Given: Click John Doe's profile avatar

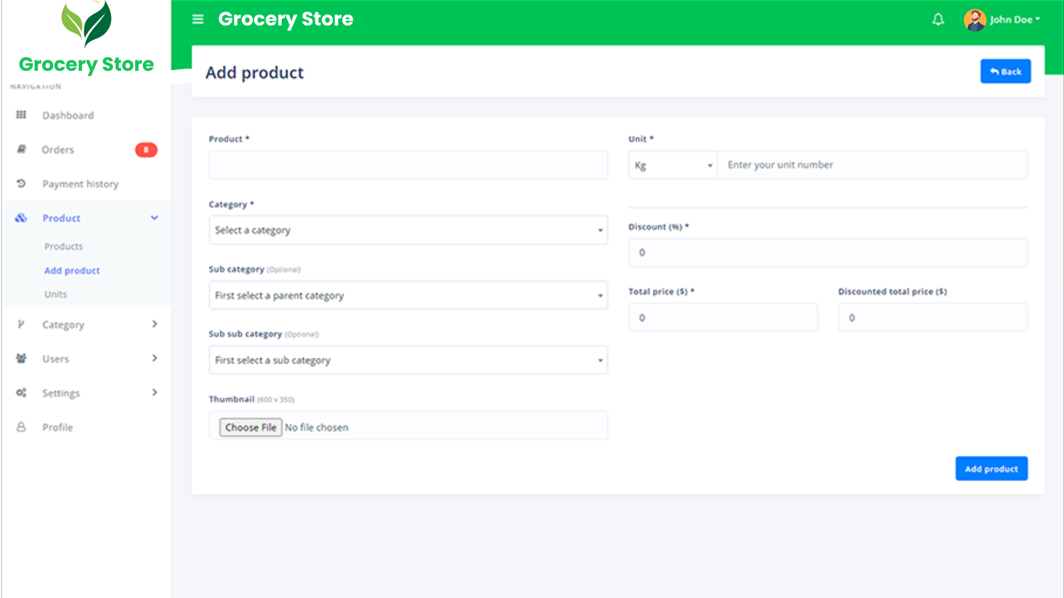Looking at the screenshot, I should click(x=975, y=20).
